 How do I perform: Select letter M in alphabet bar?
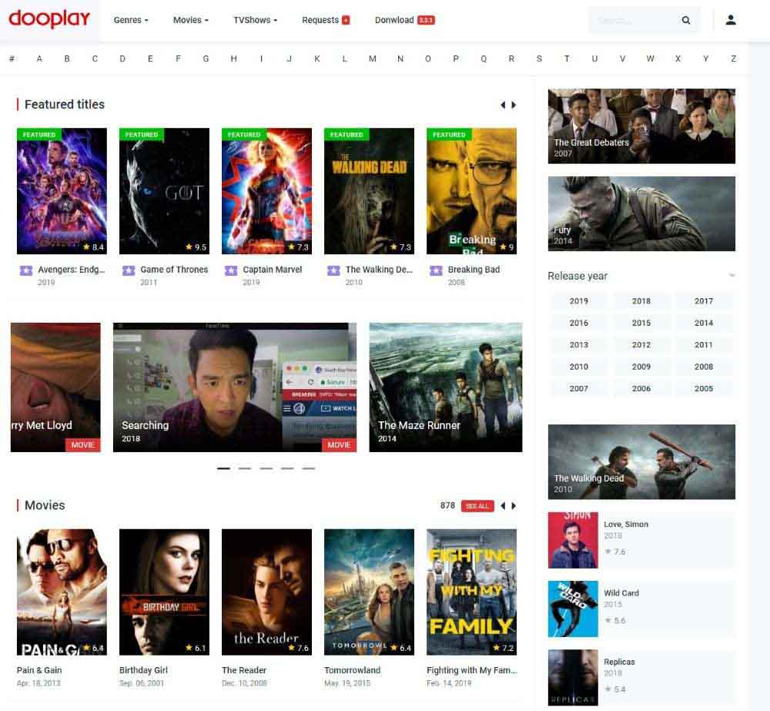tap(372, 59)
